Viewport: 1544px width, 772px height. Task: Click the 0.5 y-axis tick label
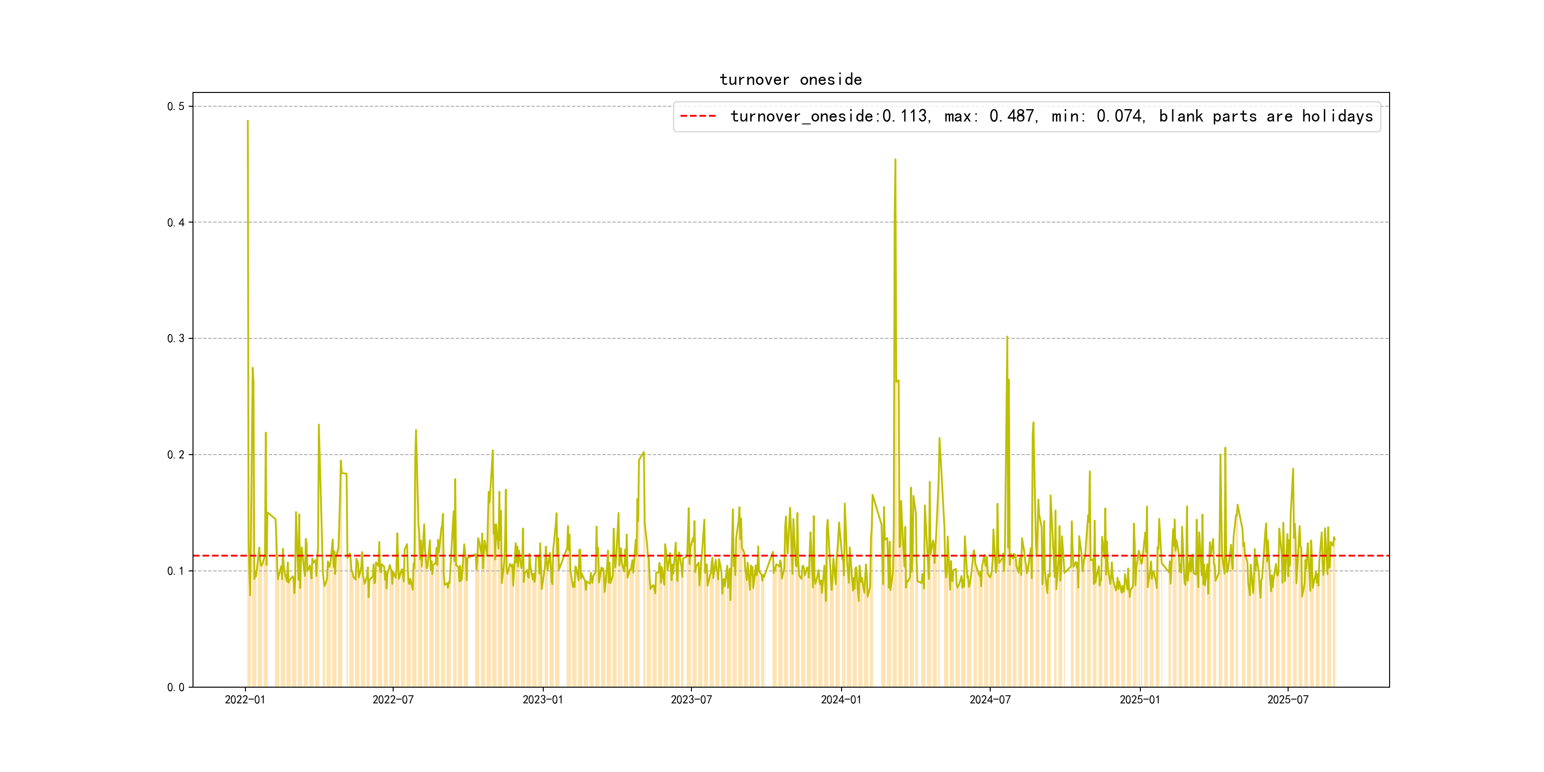[x=176, y=107]
